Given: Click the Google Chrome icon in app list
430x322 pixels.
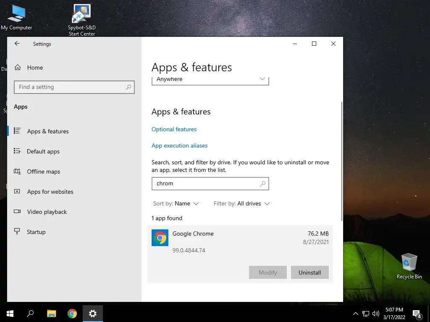Looking at the screenshot, I should click(160, 238).
